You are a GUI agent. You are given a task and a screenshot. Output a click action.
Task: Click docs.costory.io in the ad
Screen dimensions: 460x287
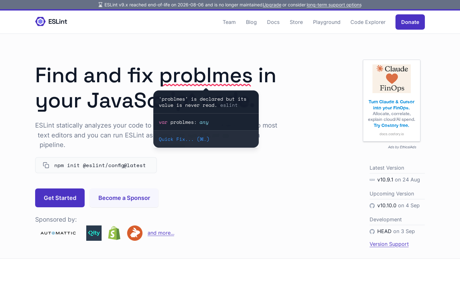pyautogui.click(x=392, y=134)
